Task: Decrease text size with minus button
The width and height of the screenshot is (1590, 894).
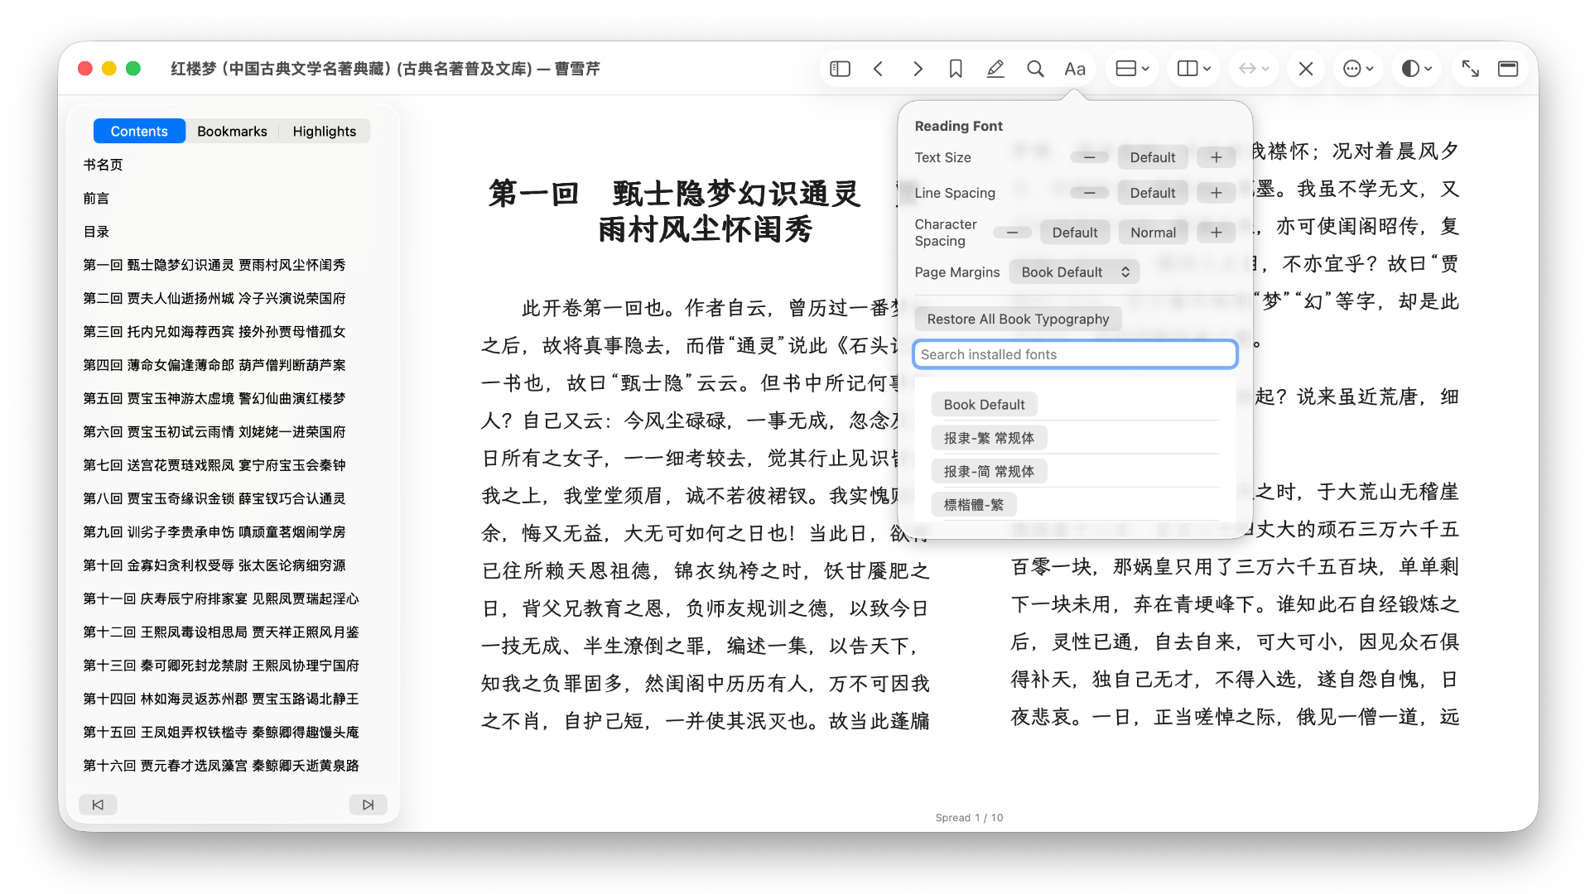Action: (1090, 157)
